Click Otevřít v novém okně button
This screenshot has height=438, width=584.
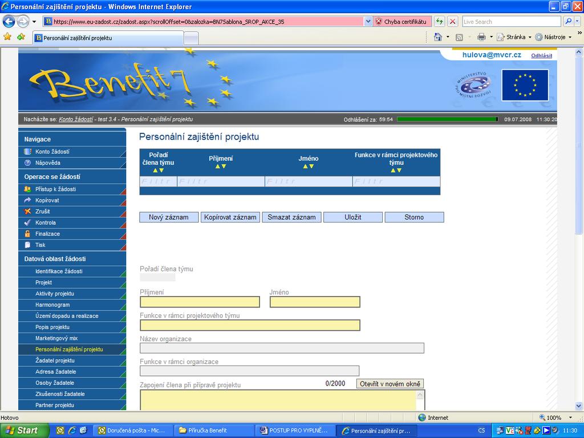coord(390,384)
